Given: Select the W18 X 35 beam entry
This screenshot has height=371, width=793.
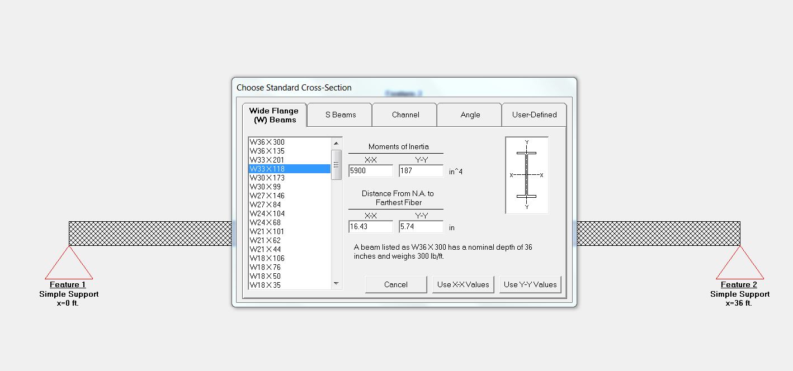Looking at the screenshot, I should coord(266,285).
